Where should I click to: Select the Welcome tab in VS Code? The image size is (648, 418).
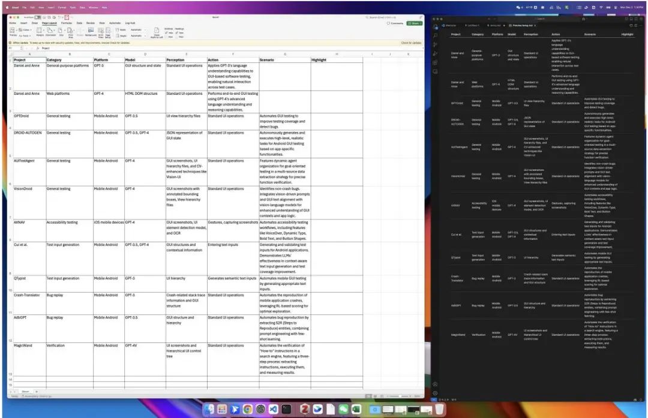pos(451,26)
